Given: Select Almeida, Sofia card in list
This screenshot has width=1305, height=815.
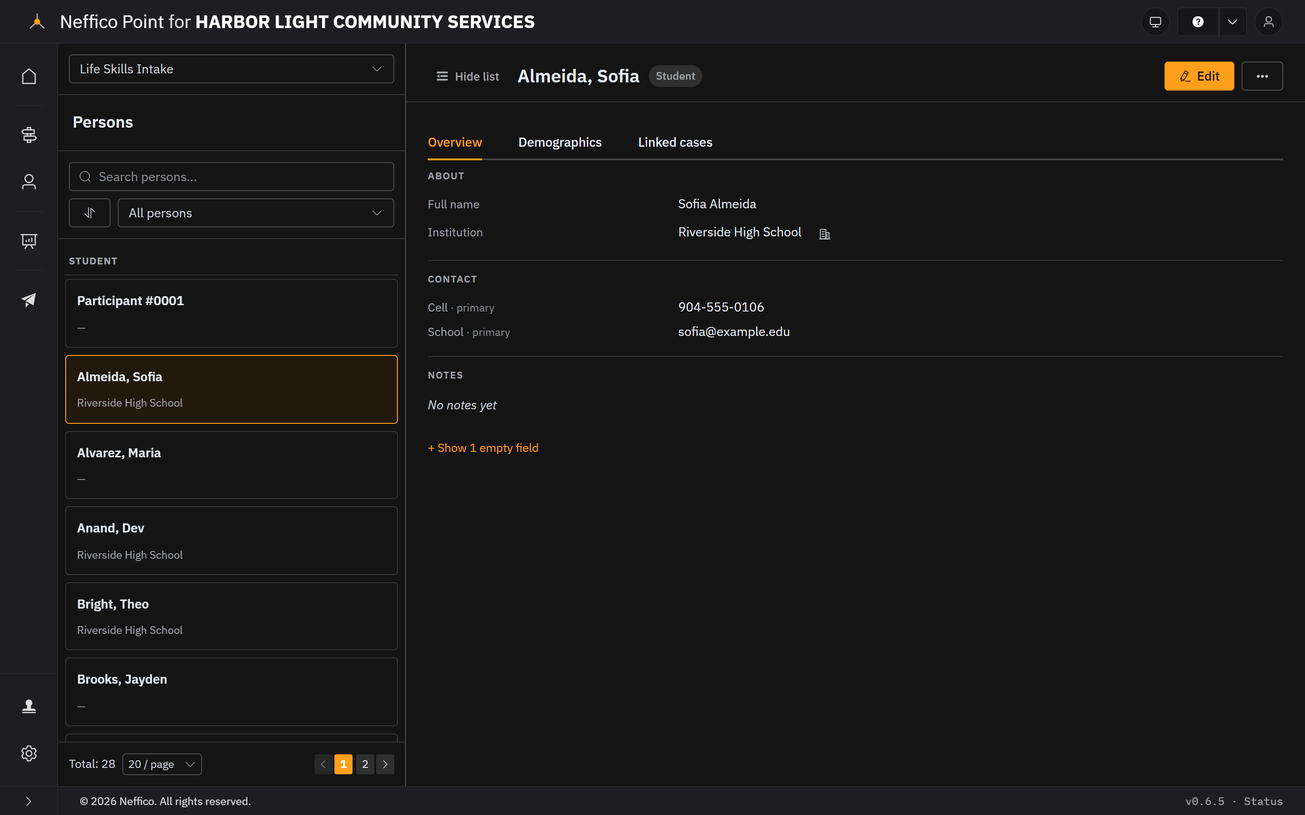Looking at the screenshot, I should coord(232,389).
